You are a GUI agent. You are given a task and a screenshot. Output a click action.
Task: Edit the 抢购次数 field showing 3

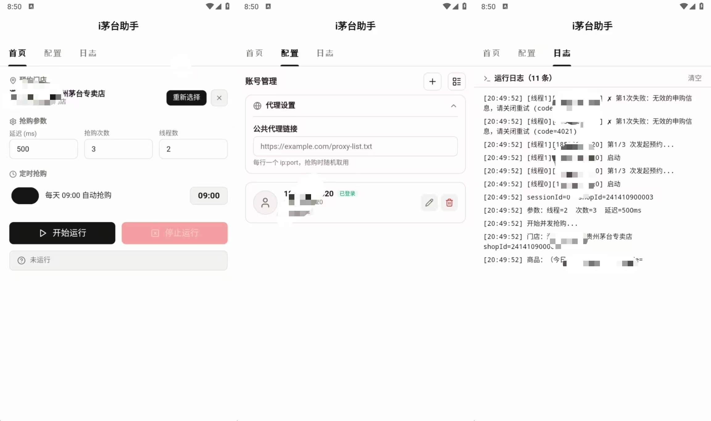pos(118,149)
